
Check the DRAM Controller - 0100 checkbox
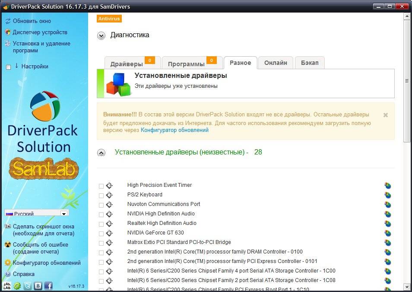click(x=101, y=253)
